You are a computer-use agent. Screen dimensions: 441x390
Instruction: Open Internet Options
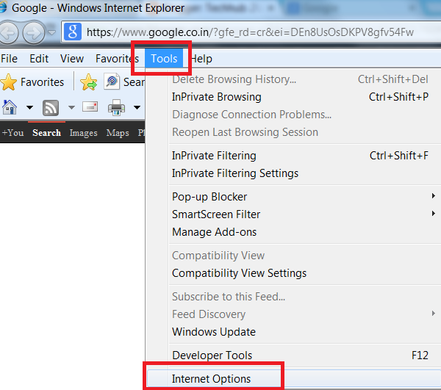point(294,379)
